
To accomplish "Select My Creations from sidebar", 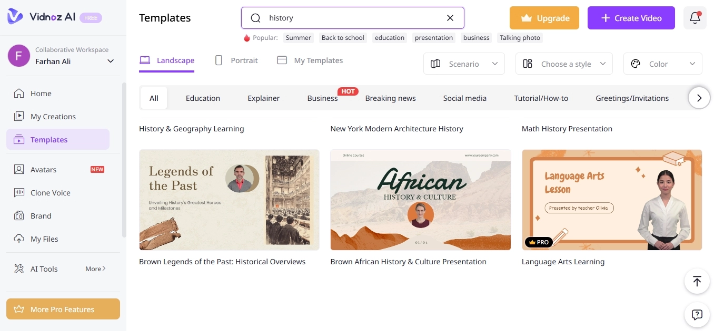I will [52, 116].
